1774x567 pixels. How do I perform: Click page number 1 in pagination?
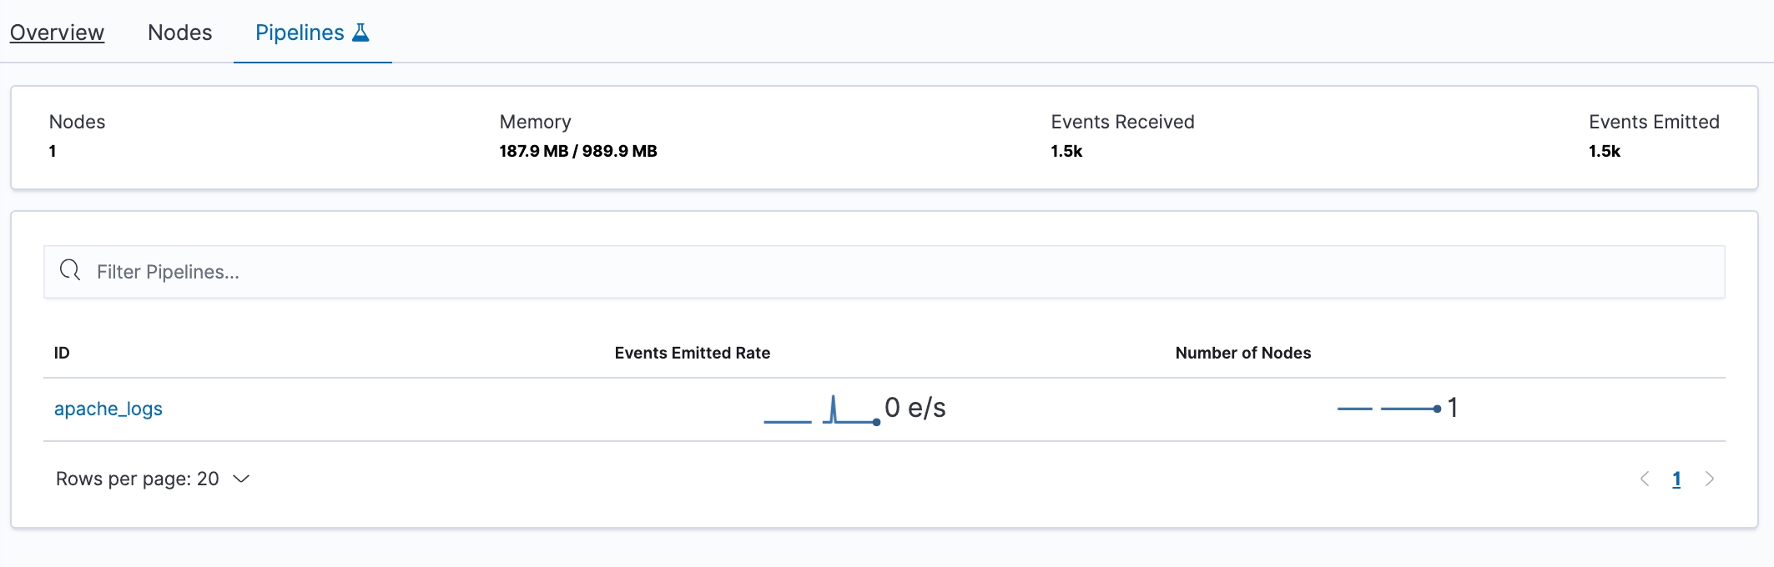(1676, 479)
